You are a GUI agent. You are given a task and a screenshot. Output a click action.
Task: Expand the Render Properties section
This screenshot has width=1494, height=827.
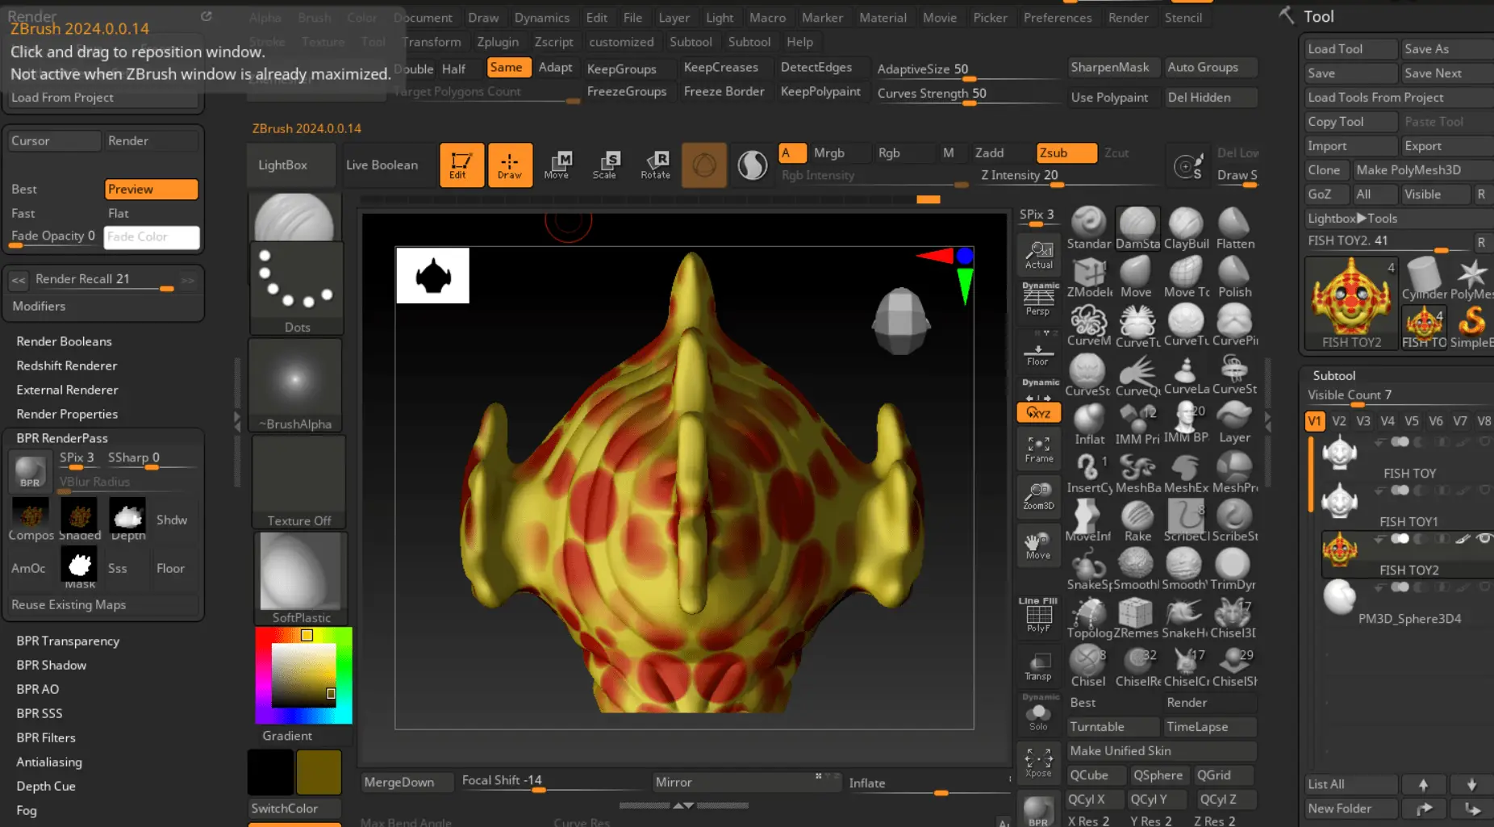(x=67, y=414)
